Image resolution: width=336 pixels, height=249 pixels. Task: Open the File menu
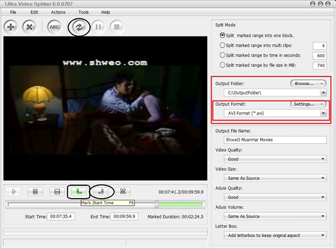[13, 12]
